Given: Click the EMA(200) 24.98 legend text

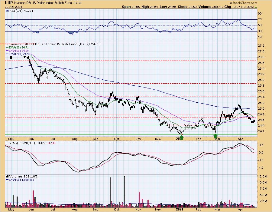Looking at the screenshot, I should (x=20, y=54).
